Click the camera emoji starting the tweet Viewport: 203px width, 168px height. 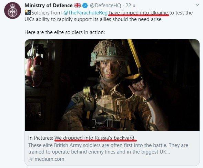pos(28,12)
